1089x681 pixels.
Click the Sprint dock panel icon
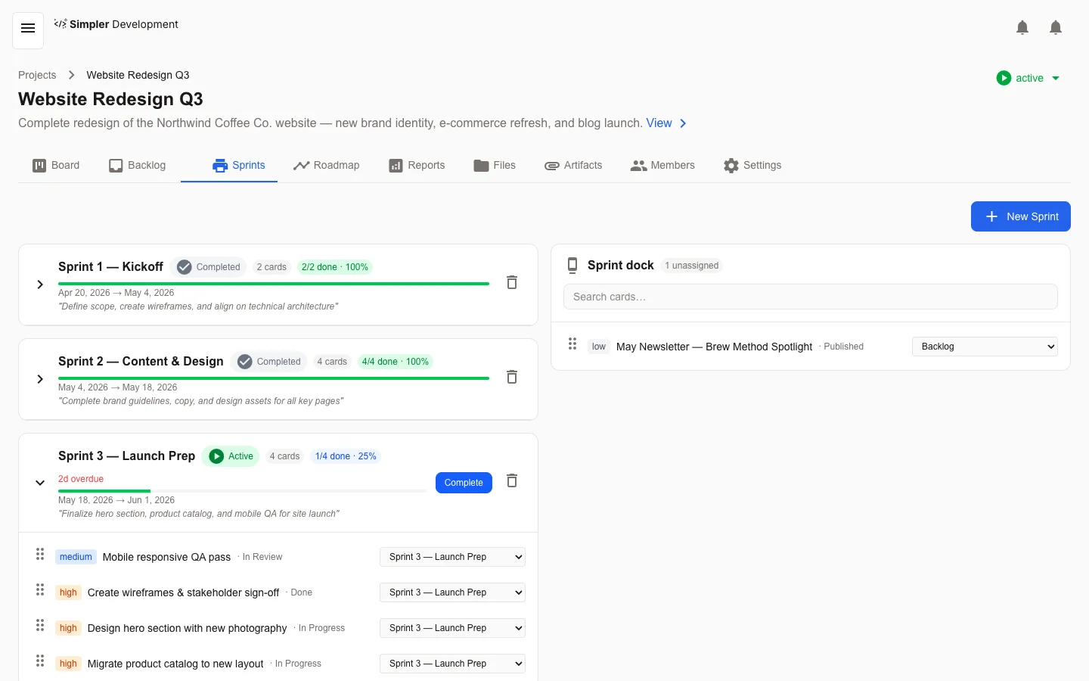point(572,265)
